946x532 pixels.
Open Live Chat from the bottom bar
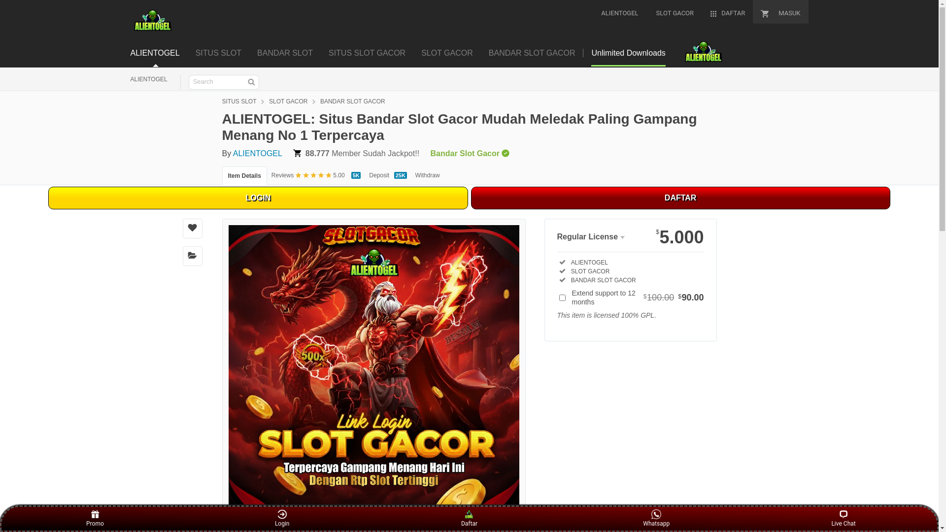pos(843,519)
